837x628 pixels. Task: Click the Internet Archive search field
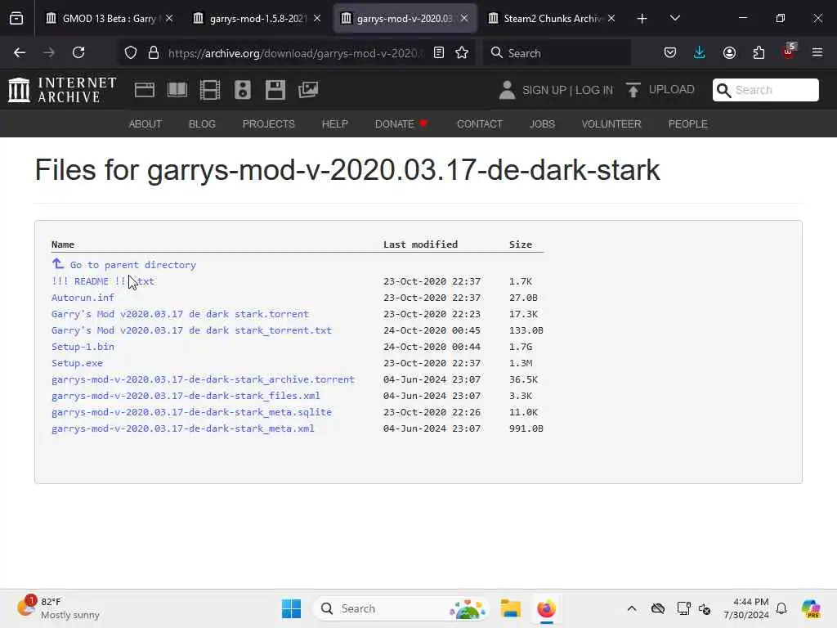(x=765, y=90)
